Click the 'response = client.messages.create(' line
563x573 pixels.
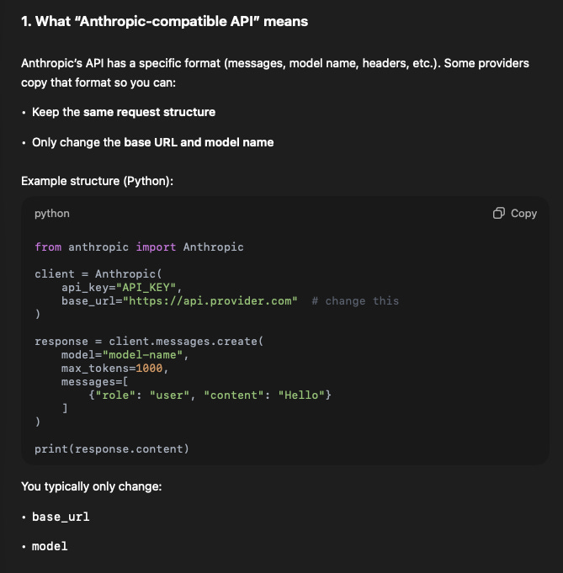coord(149,342)
